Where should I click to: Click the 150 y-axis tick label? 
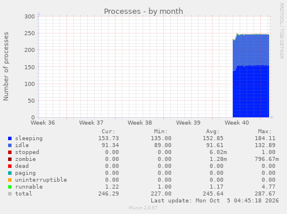(29, 67)
